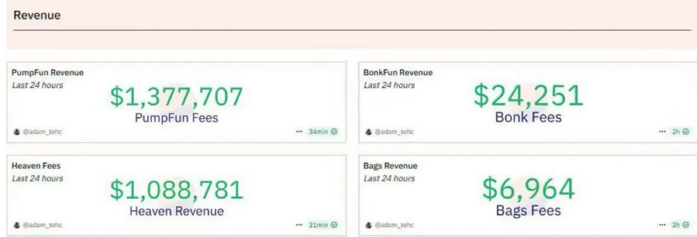Select the $1,377,707 PumpFun Fees value
Screen dimensions: 697x237
[x=176, y=96]
